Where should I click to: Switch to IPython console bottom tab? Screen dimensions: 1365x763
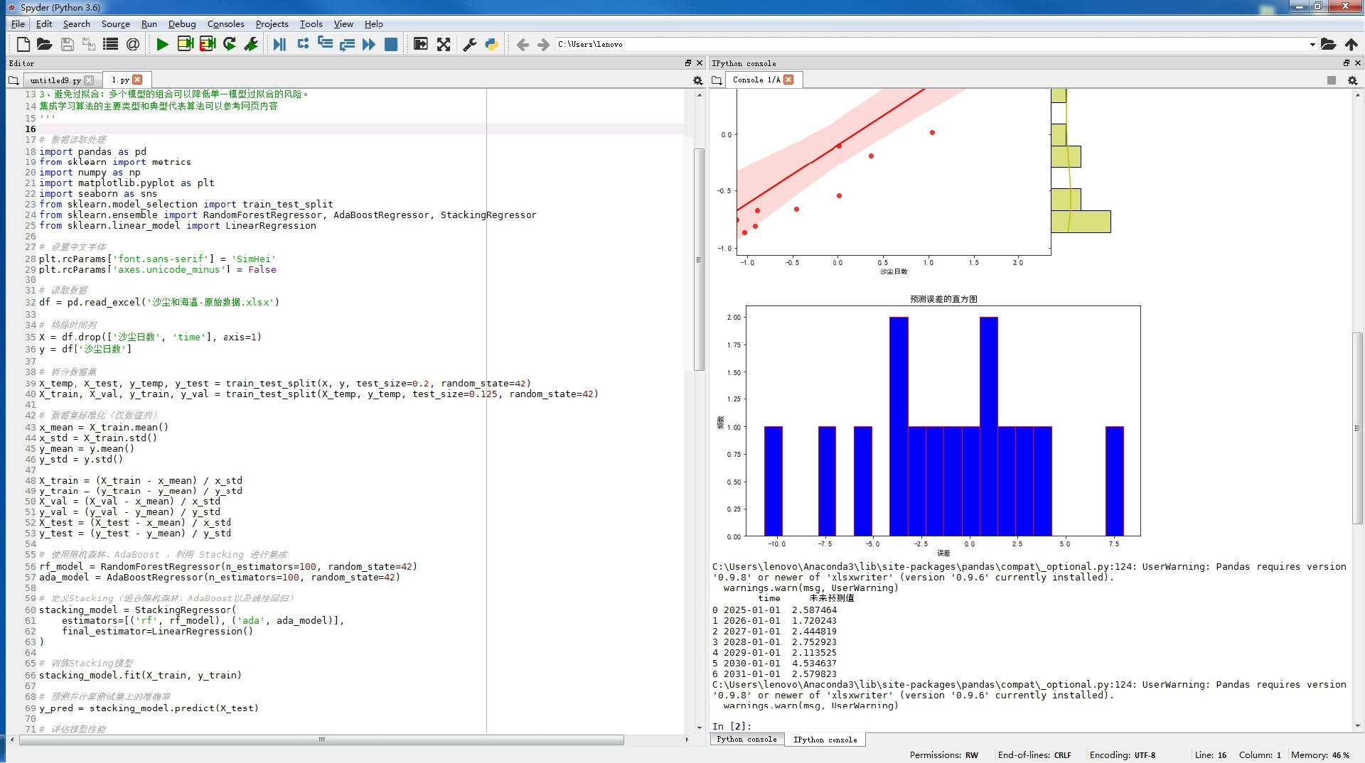[825, 740]
